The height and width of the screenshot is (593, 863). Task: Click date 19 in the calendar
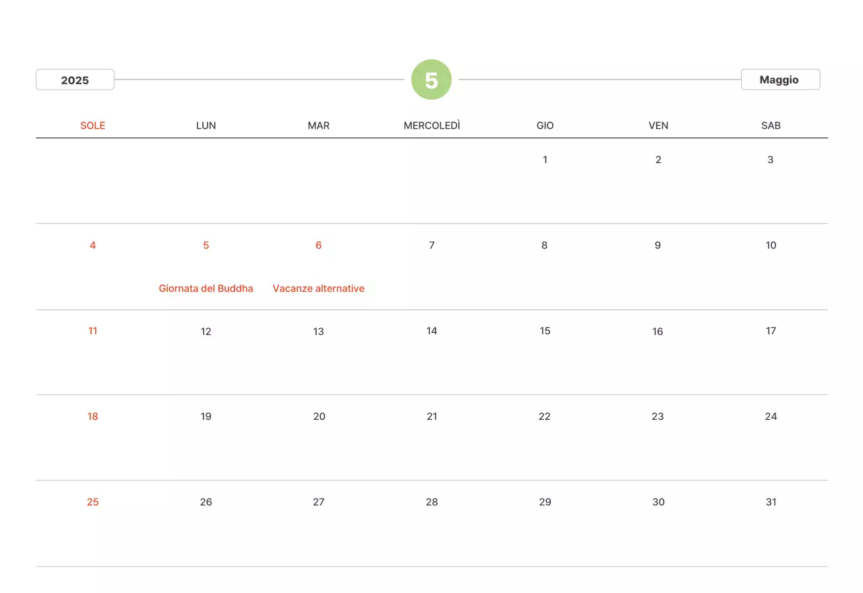point(206,416)
